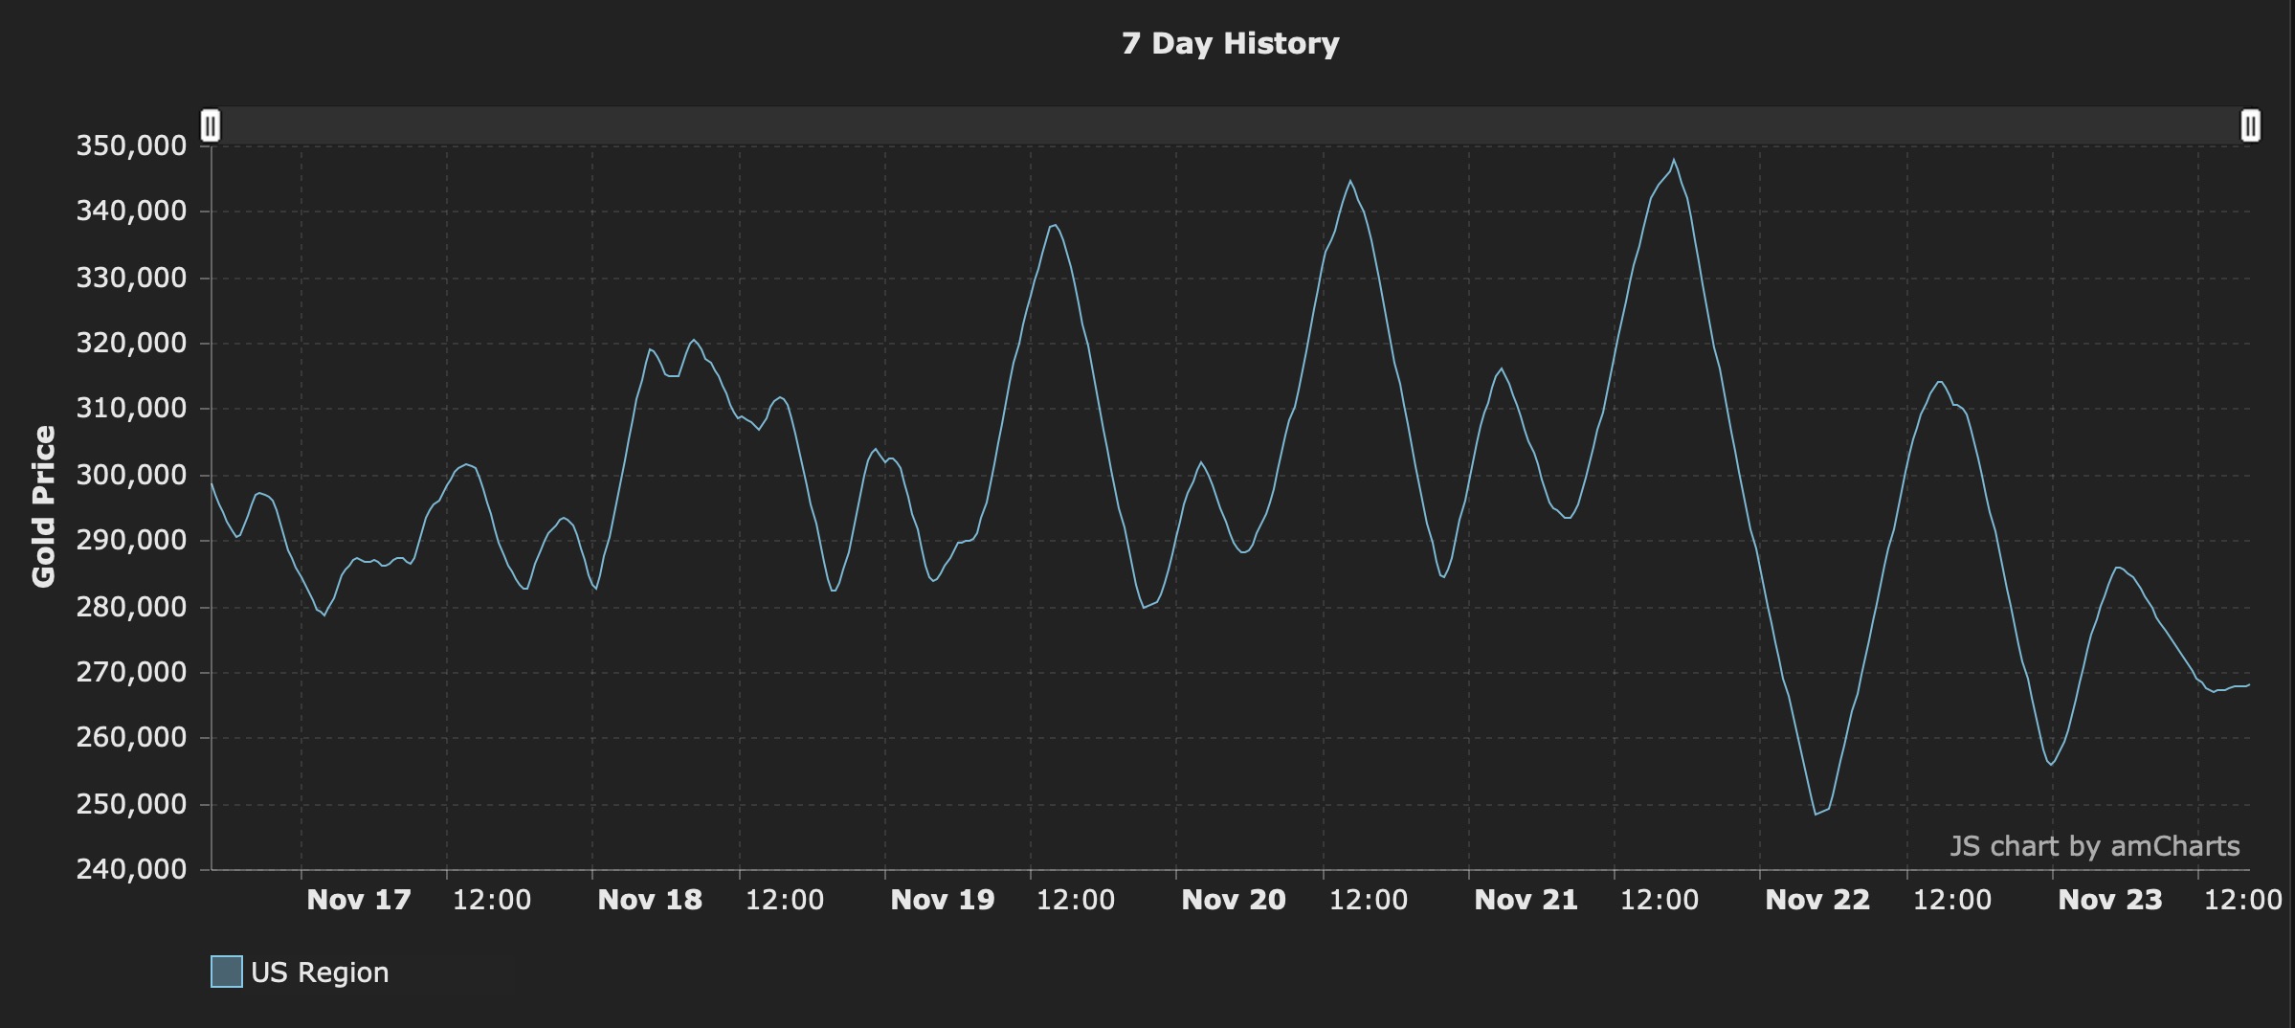Click the highest price peak on Nov 21
This screenshot has width=2295, height=1028.
pos(1673,160)
